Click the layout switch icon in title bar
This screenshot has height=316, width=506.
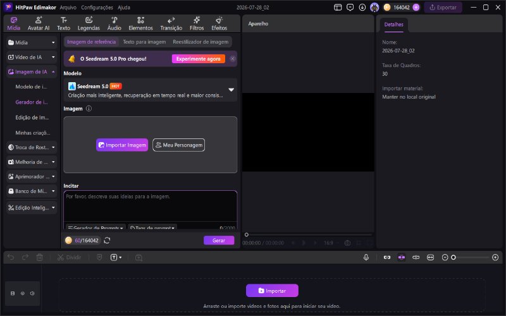click(338, 8)
